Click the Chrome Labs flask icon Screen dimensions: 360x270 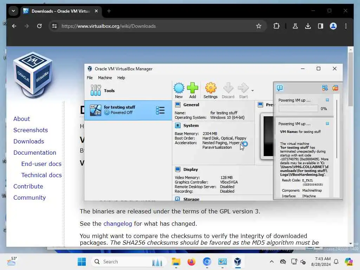point(295,26)
